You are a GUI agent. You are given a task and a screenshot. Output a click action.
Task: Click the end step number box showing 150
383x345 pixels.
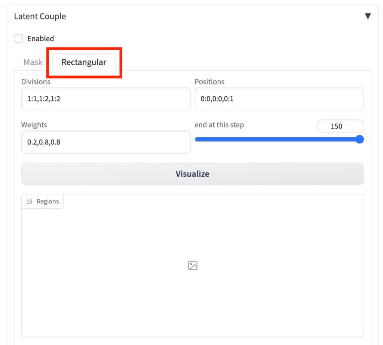(340, 126)
